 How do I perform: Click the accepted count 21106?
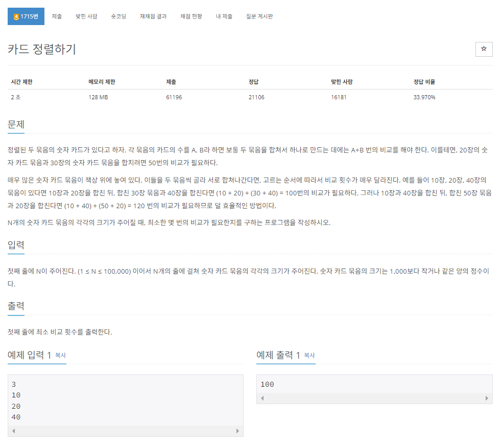pyautogui.click(x=256, y=97)
